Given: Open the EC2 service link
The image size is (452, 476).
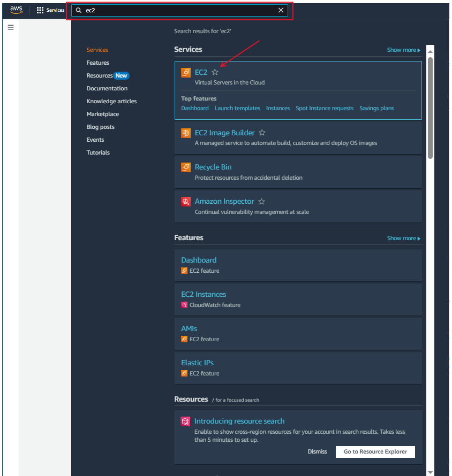Looking at the screenshot, I should coord(201,72).
